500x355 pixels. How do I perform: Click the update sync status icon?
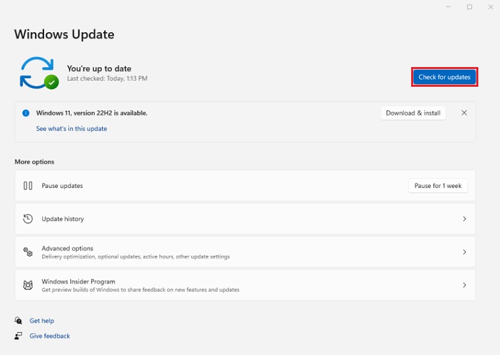[x=39, y=73]
